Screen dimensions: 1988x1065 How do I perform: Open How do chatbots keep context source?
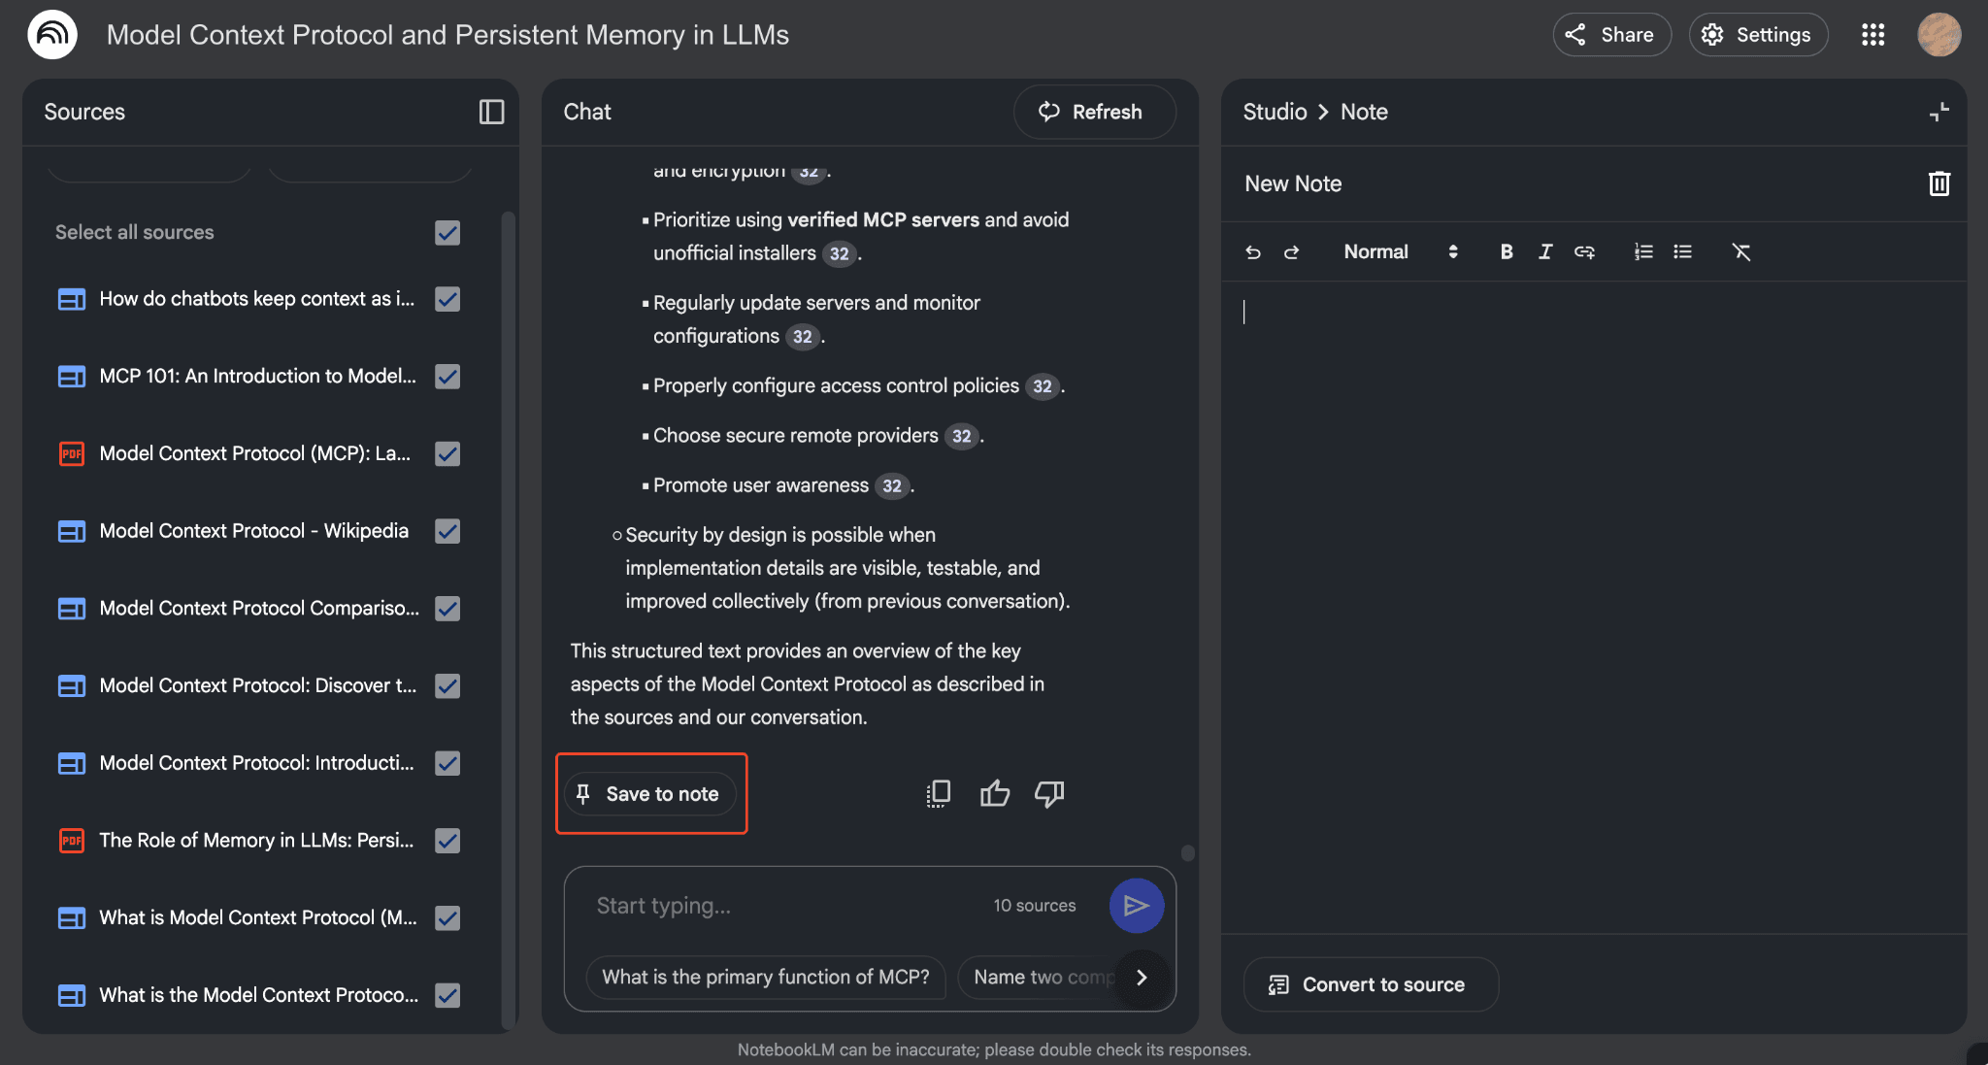(x=256, y=299)
